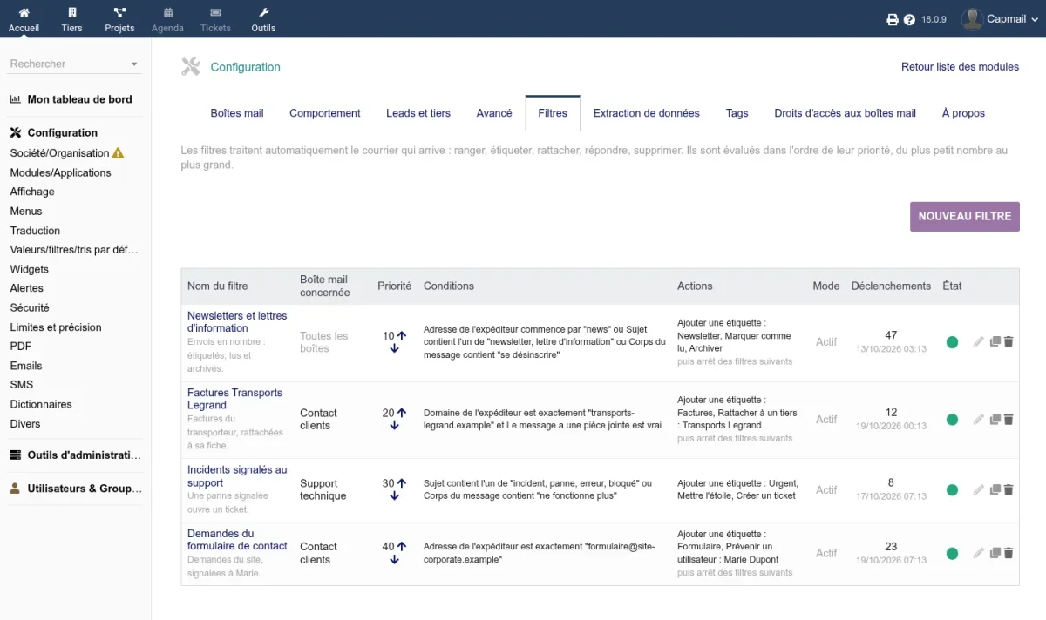Duplicate the Newsletters et lettres d'information filter
Image resolution: width=1046 pixels, height=620 pixels.
point(995,342)
